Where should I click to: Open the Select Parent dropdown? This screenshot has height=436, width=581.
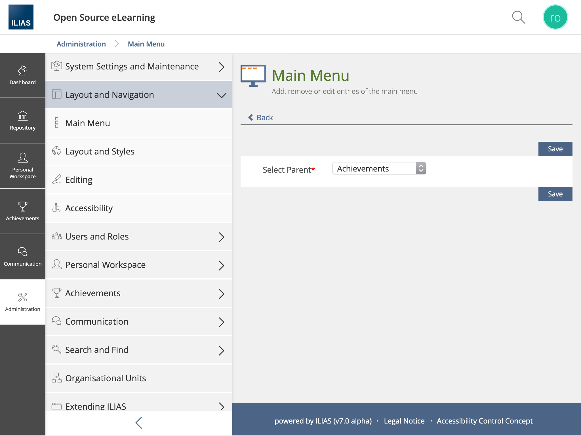pyautogui.click(x=379, y=168)
